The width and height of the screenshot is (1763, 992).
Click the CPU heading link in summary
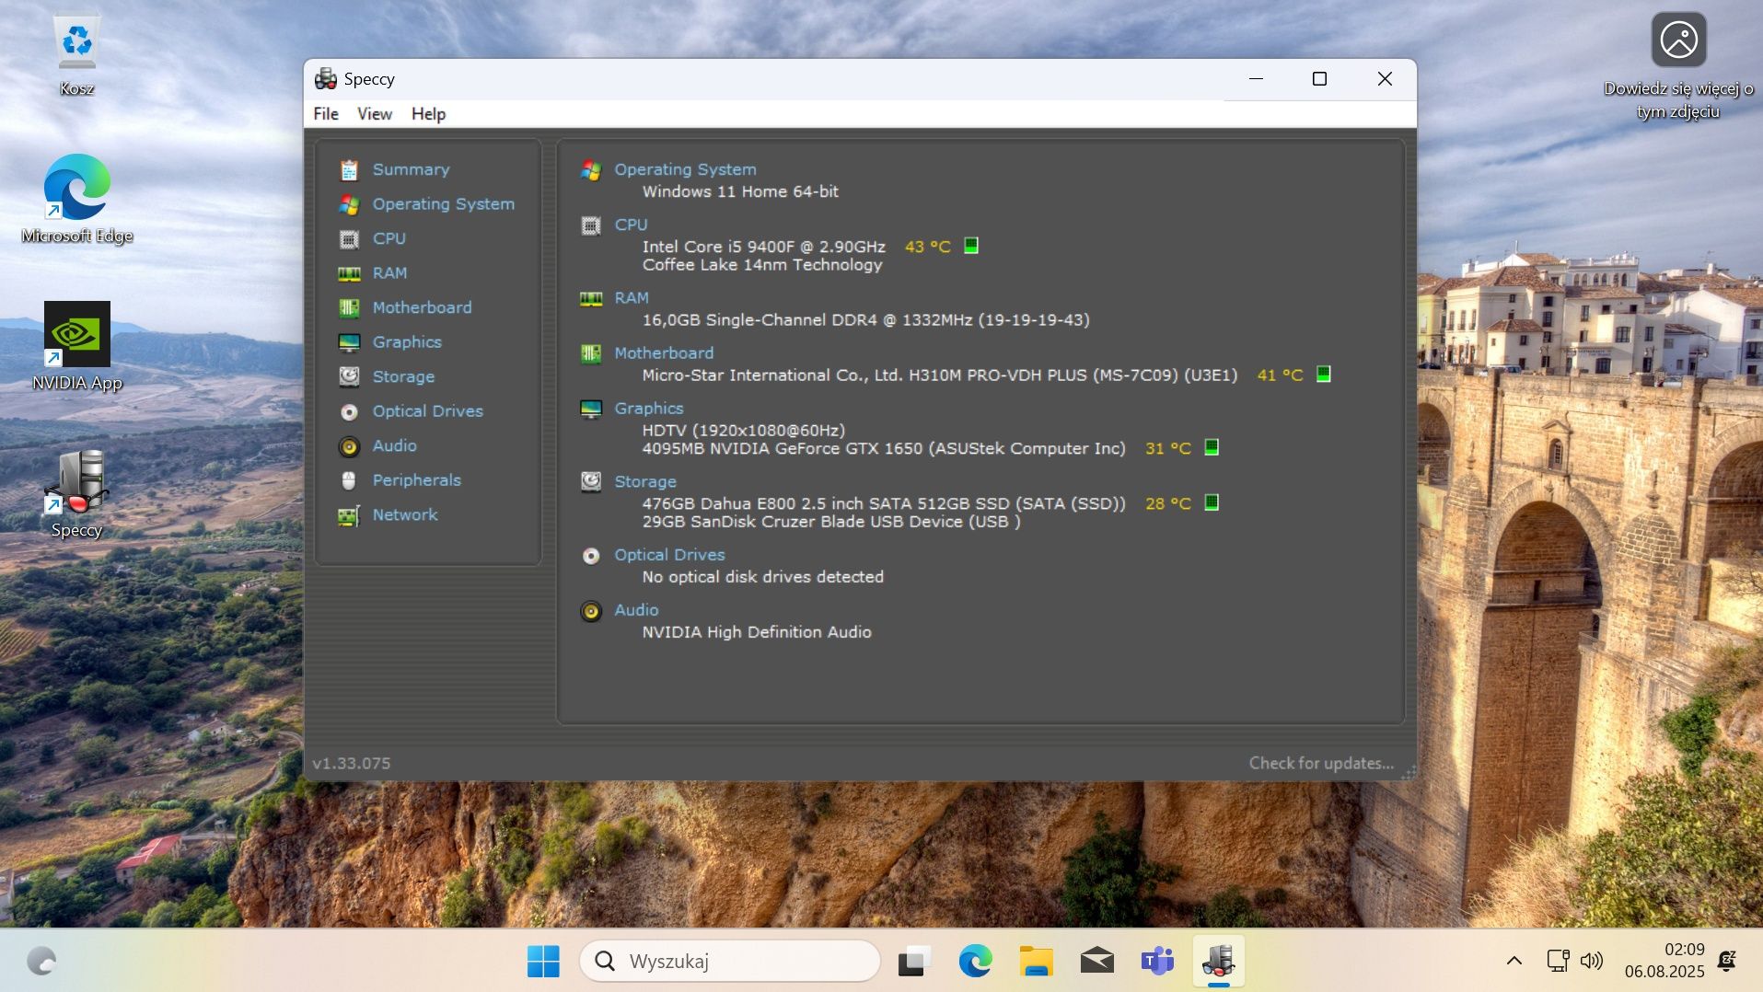(x=631, y=225)
